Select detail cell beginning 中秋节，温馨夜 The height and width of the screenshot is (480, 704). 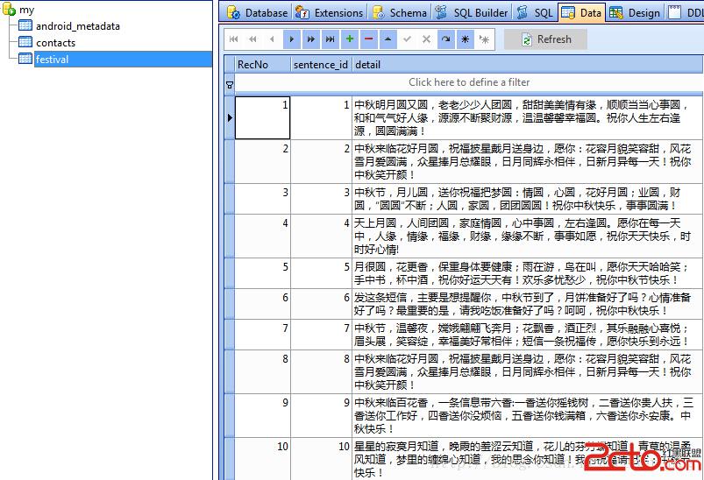coord(528,335)
